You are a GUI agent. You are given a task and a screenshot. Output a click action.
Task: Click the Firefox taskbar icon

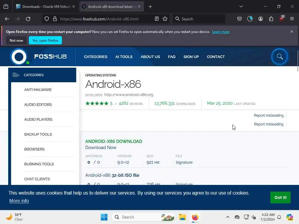195,217
